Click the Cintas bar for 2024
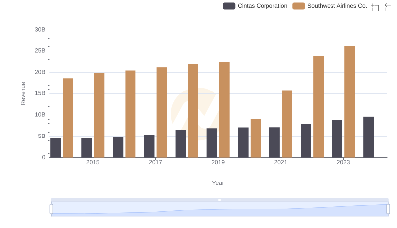Image resolution: width=397 pixels, height=228 pixels. tap(368, 137)
